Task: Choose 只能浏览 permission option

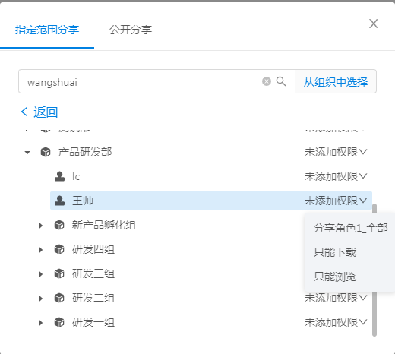Action: (335, 277)
